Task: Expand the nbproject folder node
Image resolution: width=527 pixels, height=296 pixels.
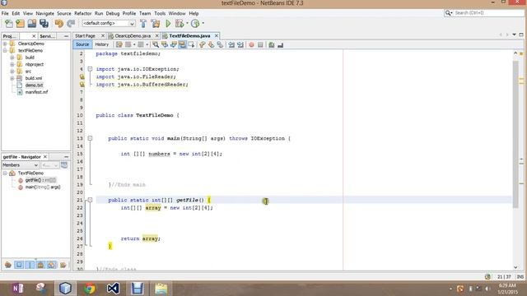Action: click(x=12, y=64)
